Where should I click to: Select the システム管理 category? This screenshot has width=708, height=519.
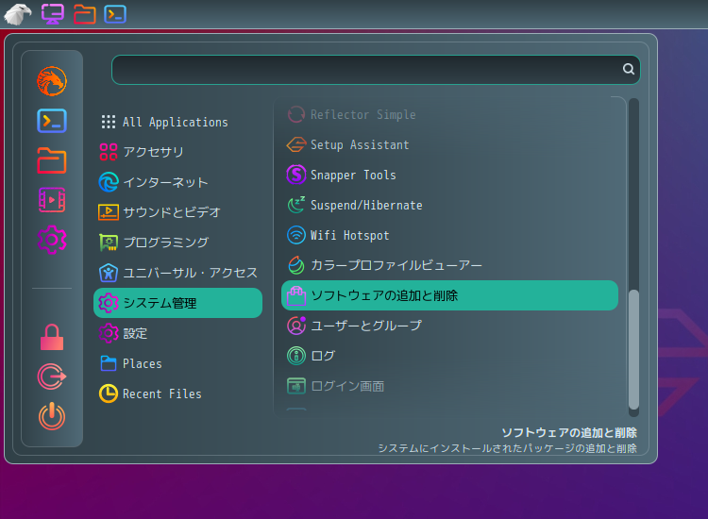pyautogui.click(x=177, y=303)
